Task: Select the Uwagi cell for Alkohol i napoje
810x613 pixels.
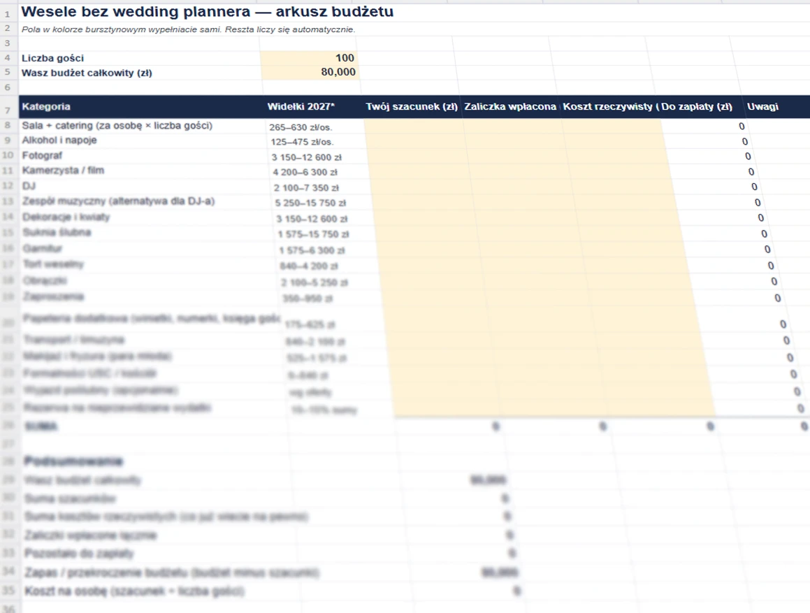Action: tap(779, 140)
